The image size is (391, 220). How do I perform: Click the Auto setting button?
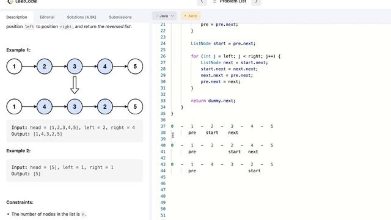[191, 16]
